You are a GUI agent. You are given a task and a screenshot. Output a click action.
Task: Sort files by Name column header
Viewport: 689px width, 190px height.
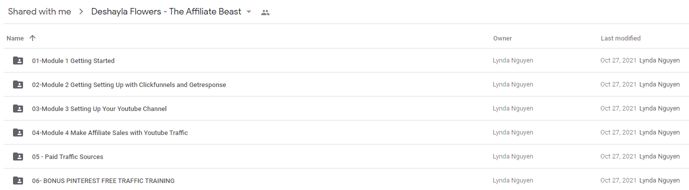(x=15, y=38)
